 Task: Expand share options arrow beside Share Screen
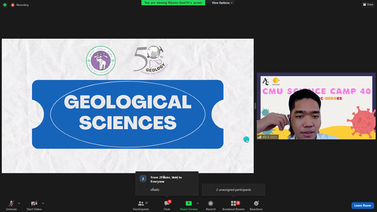coord(198,203)
